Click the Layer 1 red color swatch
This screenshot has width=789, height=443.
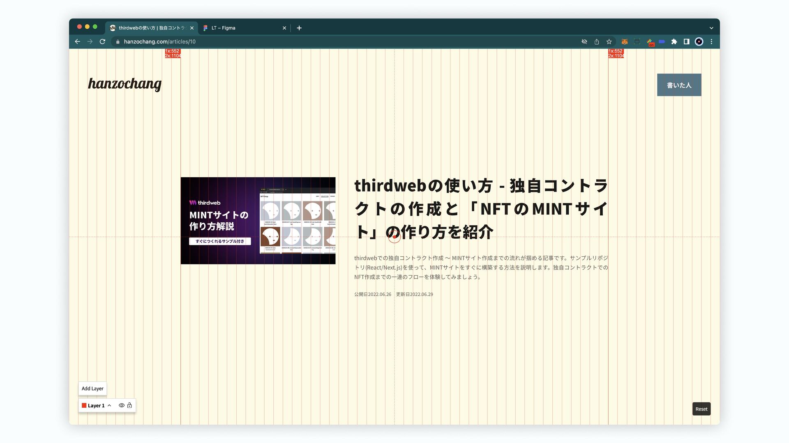click(84, 405)
